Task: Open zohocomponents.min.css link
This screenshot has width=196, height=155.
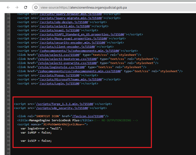Action: pyautogui.click(x=79, y=71)
